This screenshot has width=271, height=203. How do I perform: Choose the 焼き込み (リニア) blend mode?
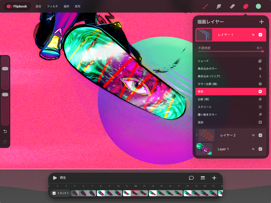tap(231, 76)
